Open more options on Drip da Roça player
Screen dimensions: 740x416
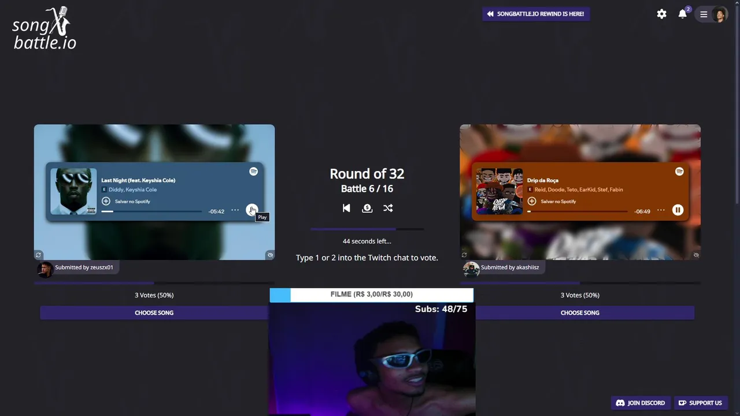(x=661, y=210)
